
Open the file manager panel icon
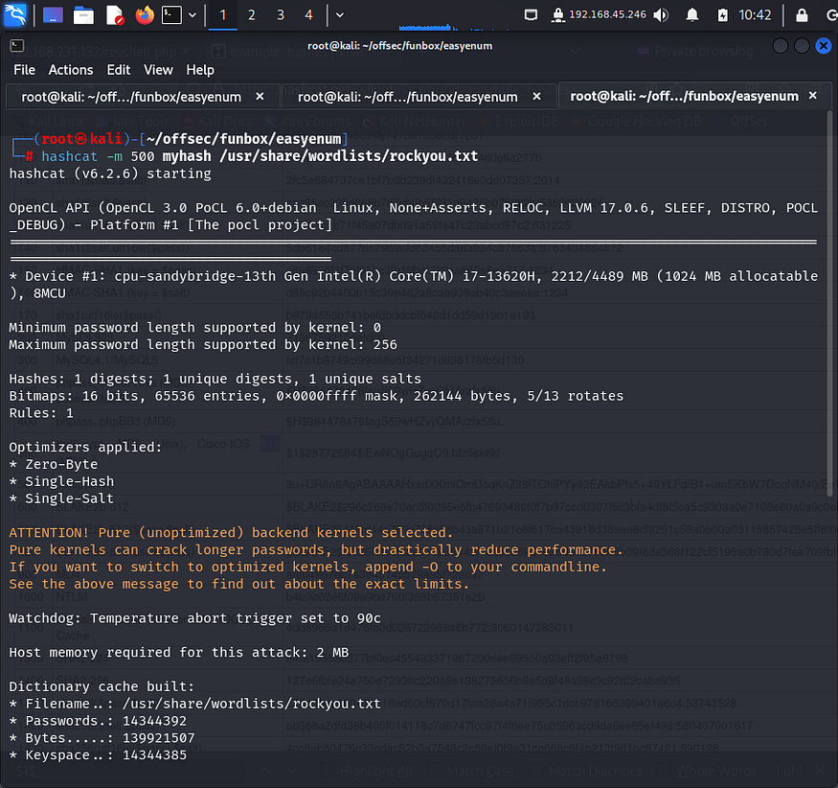pos(83,15)
